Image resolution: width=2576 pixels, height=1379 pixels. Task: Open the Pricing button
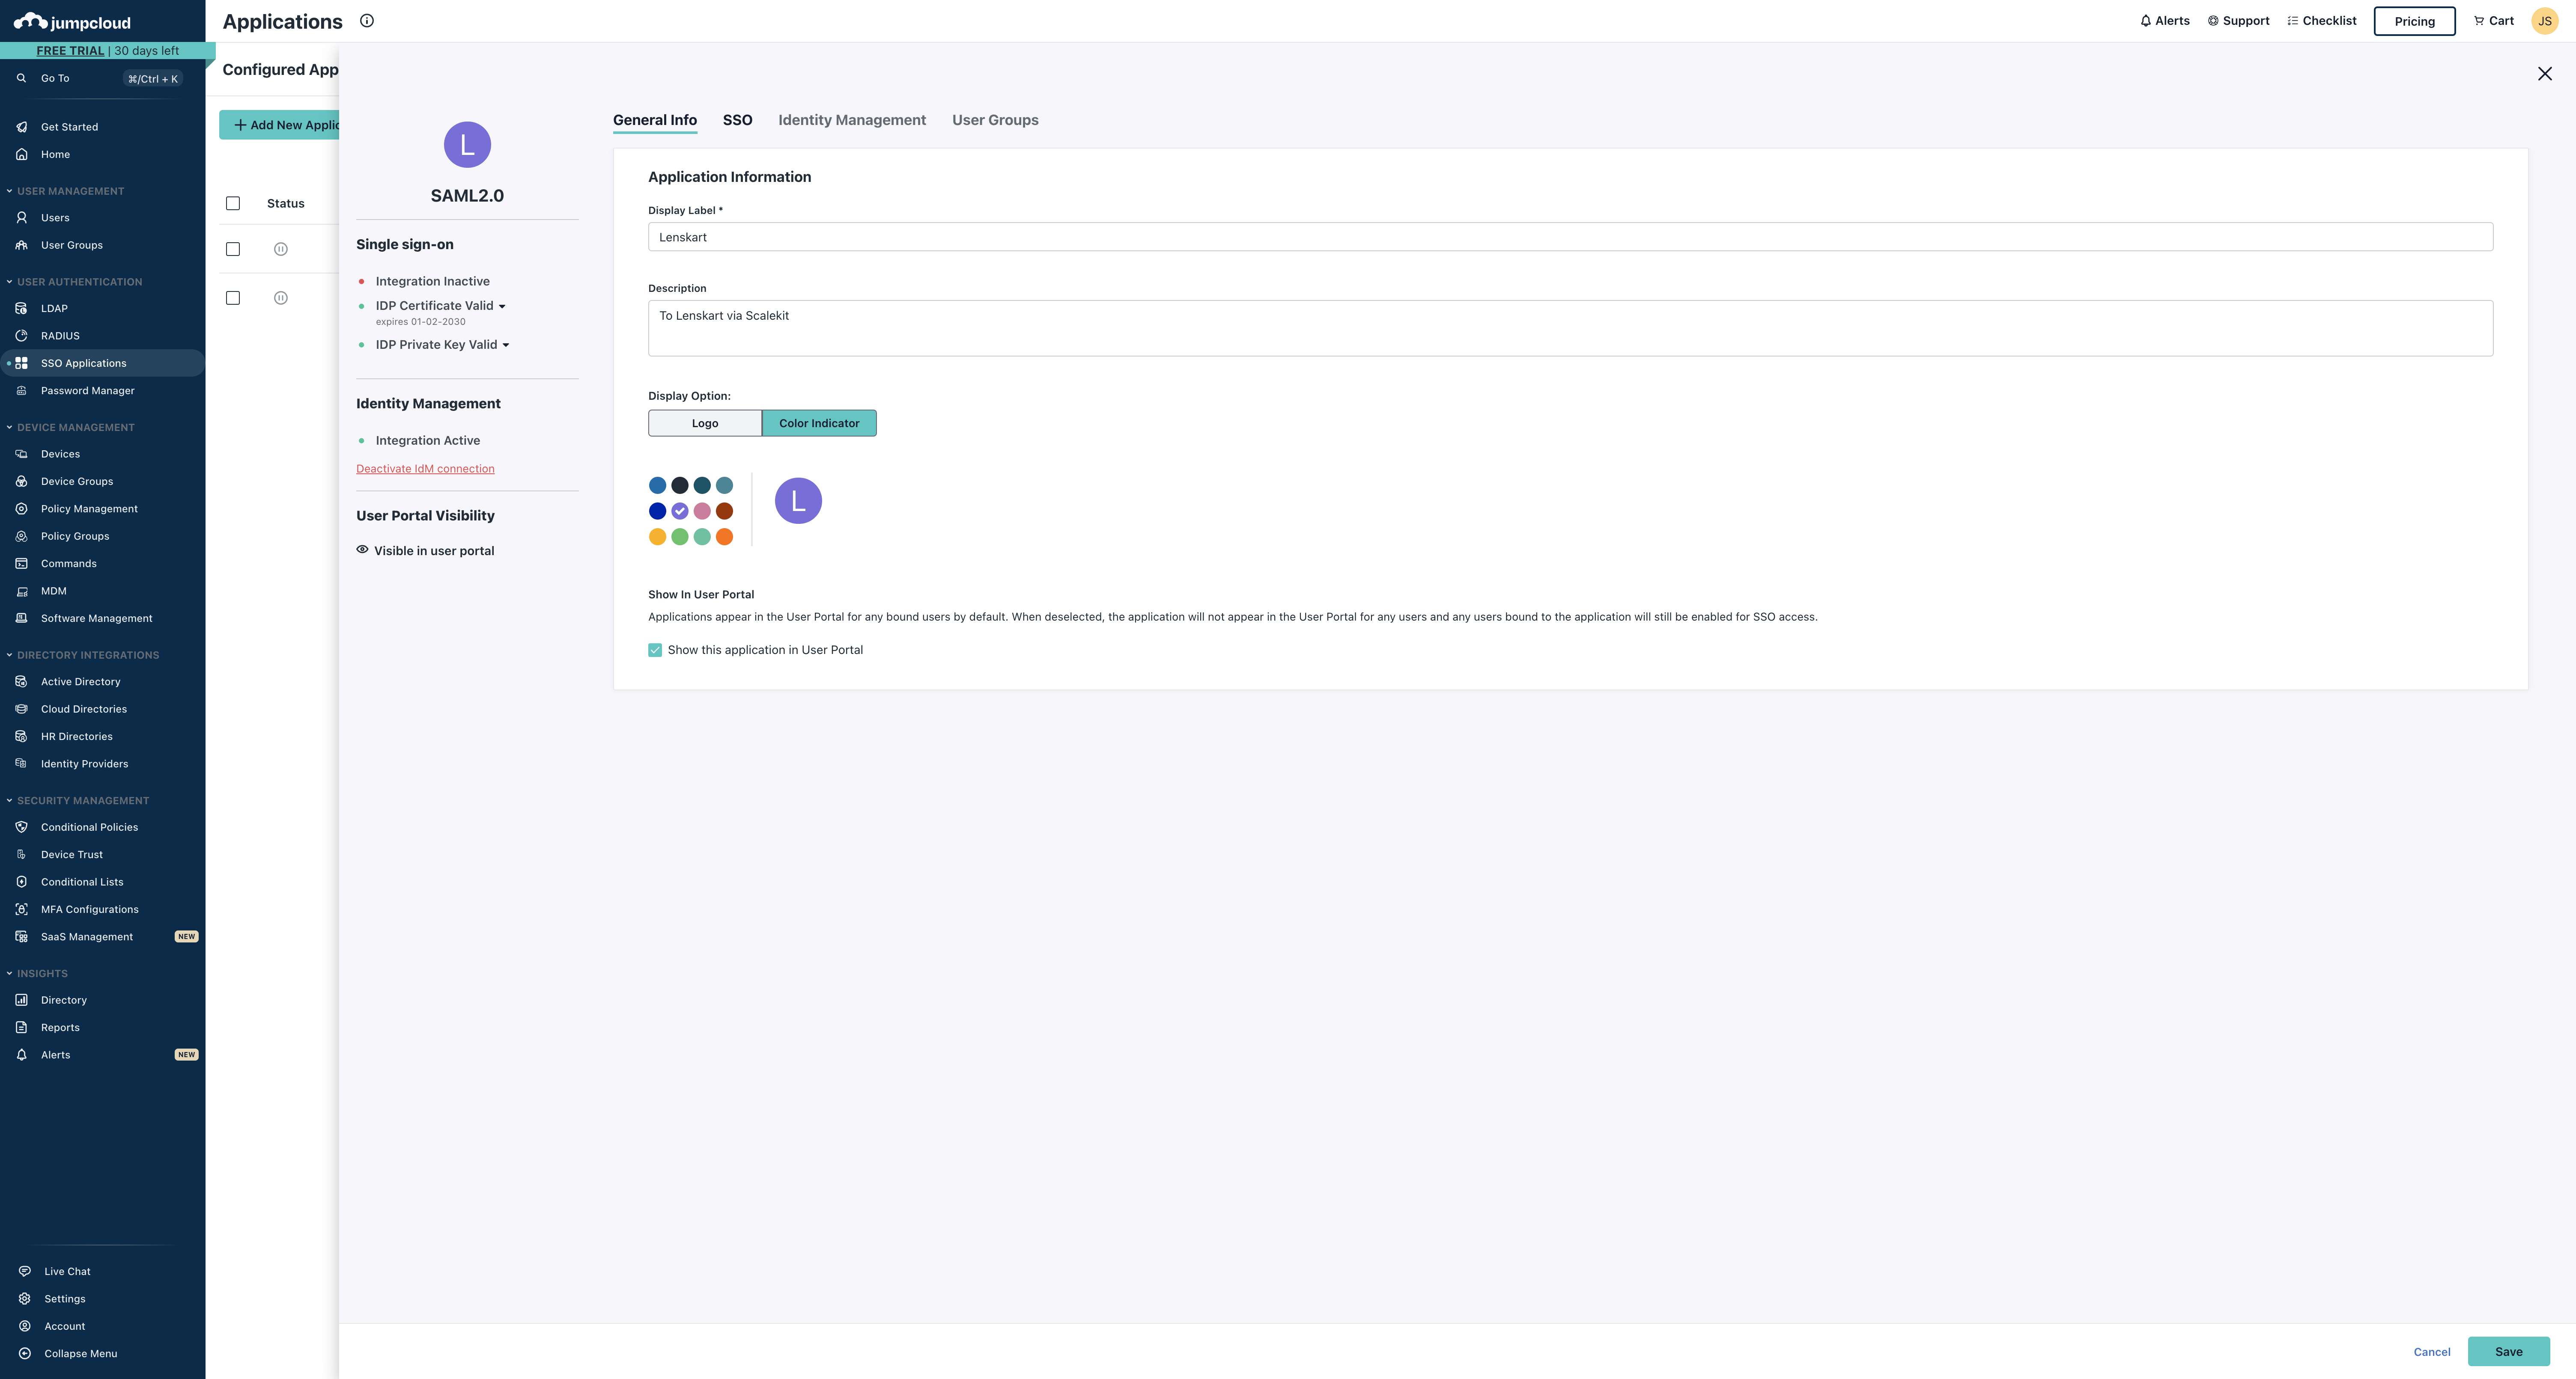pos(2414,21)
